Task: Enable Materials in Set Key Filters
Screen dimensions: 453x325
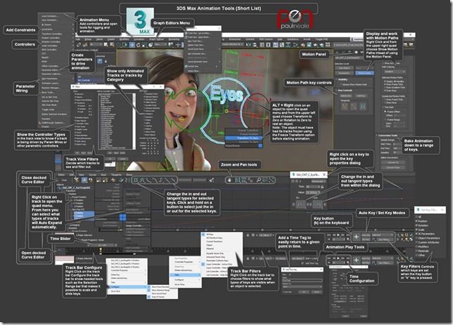Action: point(416,251)
